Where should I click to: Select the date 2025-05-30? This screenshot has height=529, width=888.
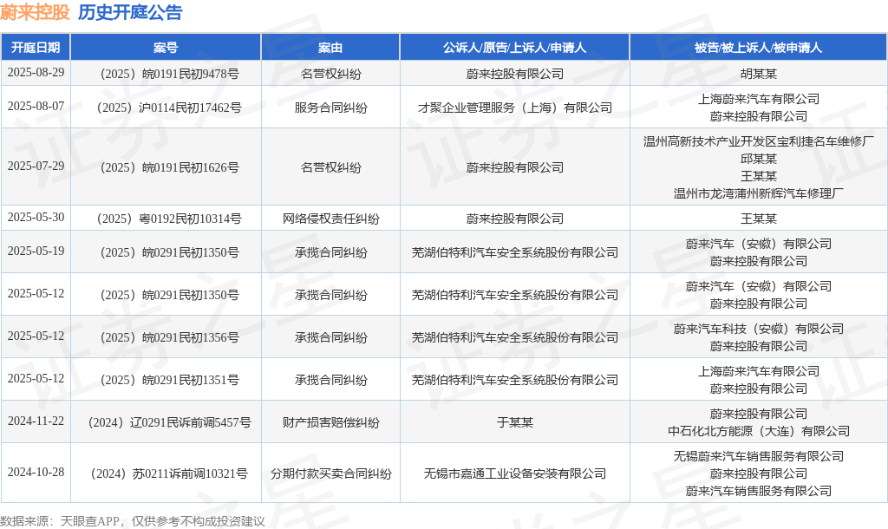coord(36,218)
